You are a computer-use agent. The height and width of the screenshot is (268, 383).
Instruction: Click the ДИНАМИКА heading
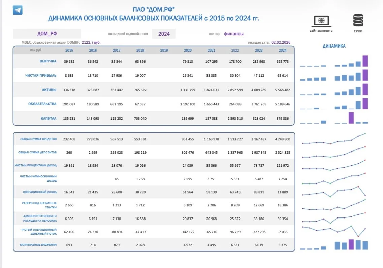tap(334, 46)
